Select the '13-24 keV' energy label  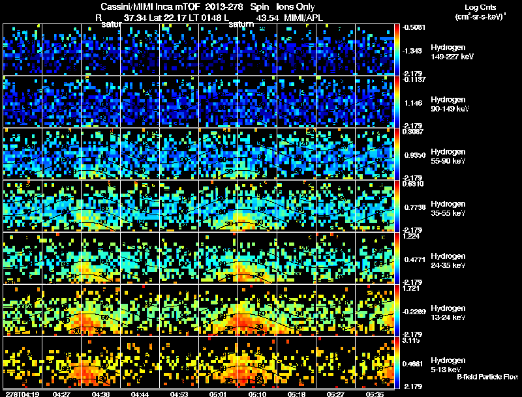click(x=448, y=317)
